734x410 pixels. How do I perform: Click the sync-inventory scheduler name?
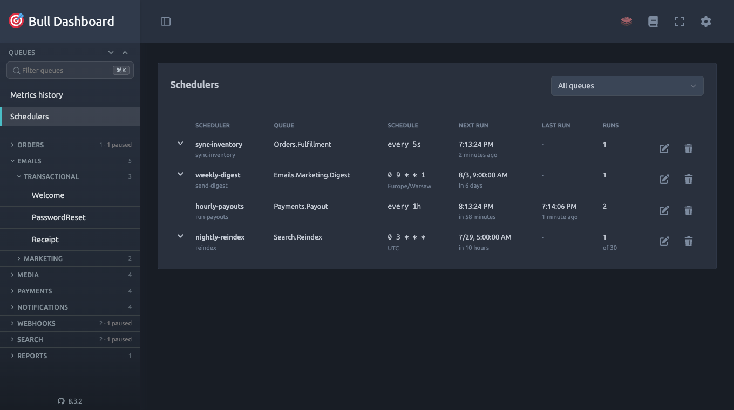coord(219,144)
